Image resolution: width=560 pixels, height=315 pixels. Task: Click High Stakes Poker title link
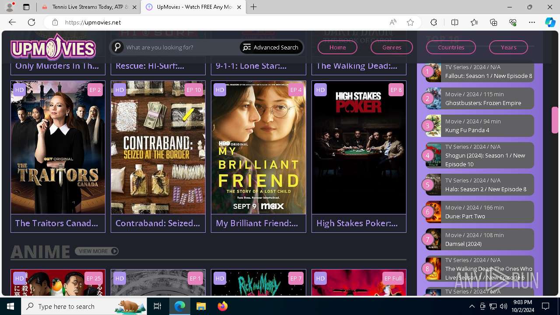coord(357,223)
